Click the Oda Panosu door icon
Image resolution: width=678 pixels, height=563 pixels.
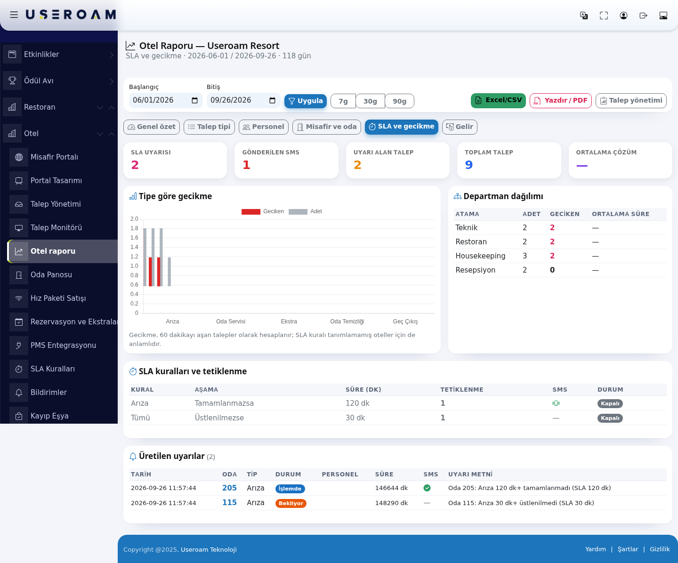19,275
